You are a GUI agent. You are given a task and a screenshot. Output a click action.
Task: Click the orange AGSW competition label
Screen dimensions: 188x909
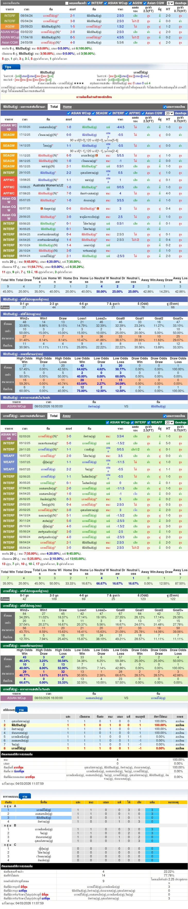(10, 27)
